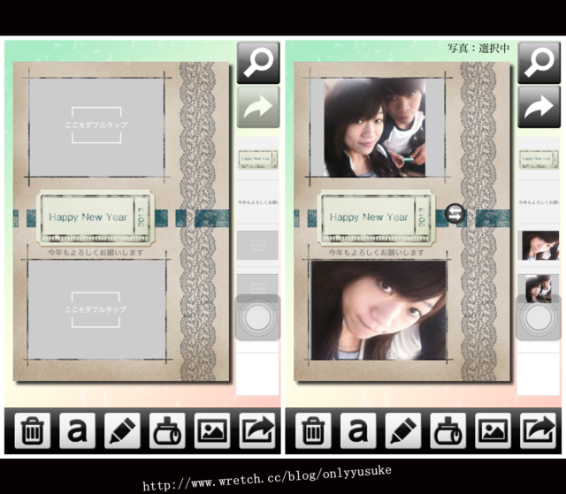
Task: Click the magnifier zoom button in left screen
Action: coord(258,63)
